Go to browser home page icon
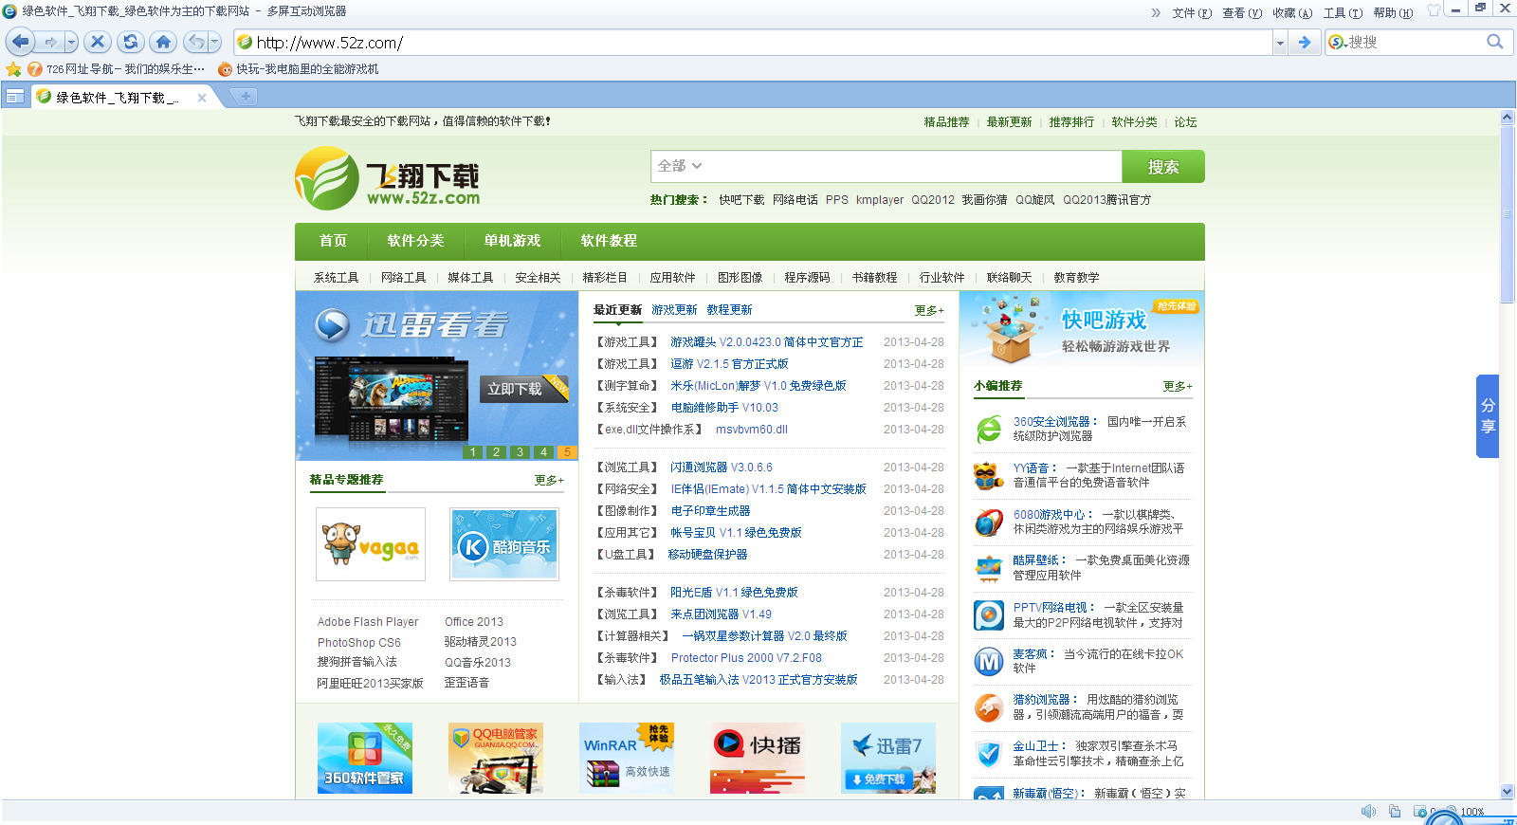This screenshot has width=1517, height=825. tap(163, 42)
